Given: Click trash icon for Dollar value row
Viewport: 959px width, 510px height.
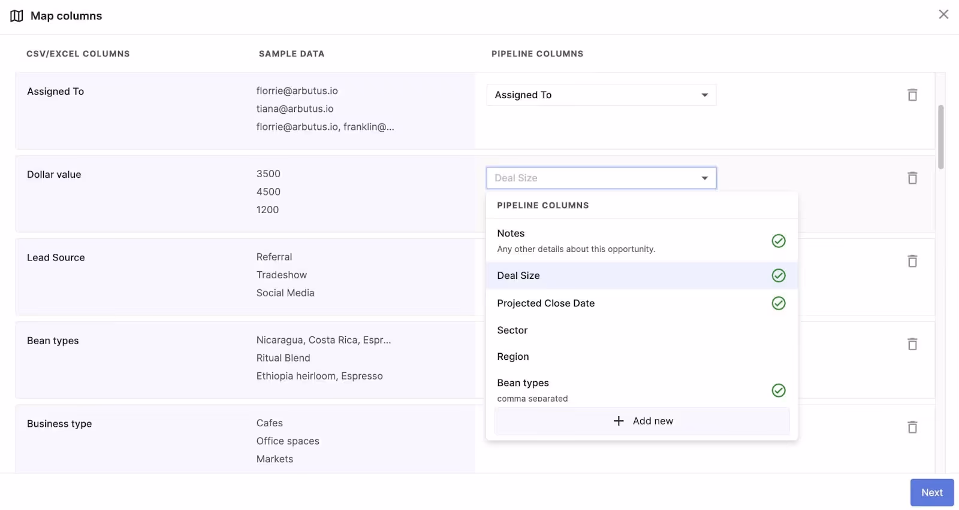Looking at the screenshot, I should 912,178.
